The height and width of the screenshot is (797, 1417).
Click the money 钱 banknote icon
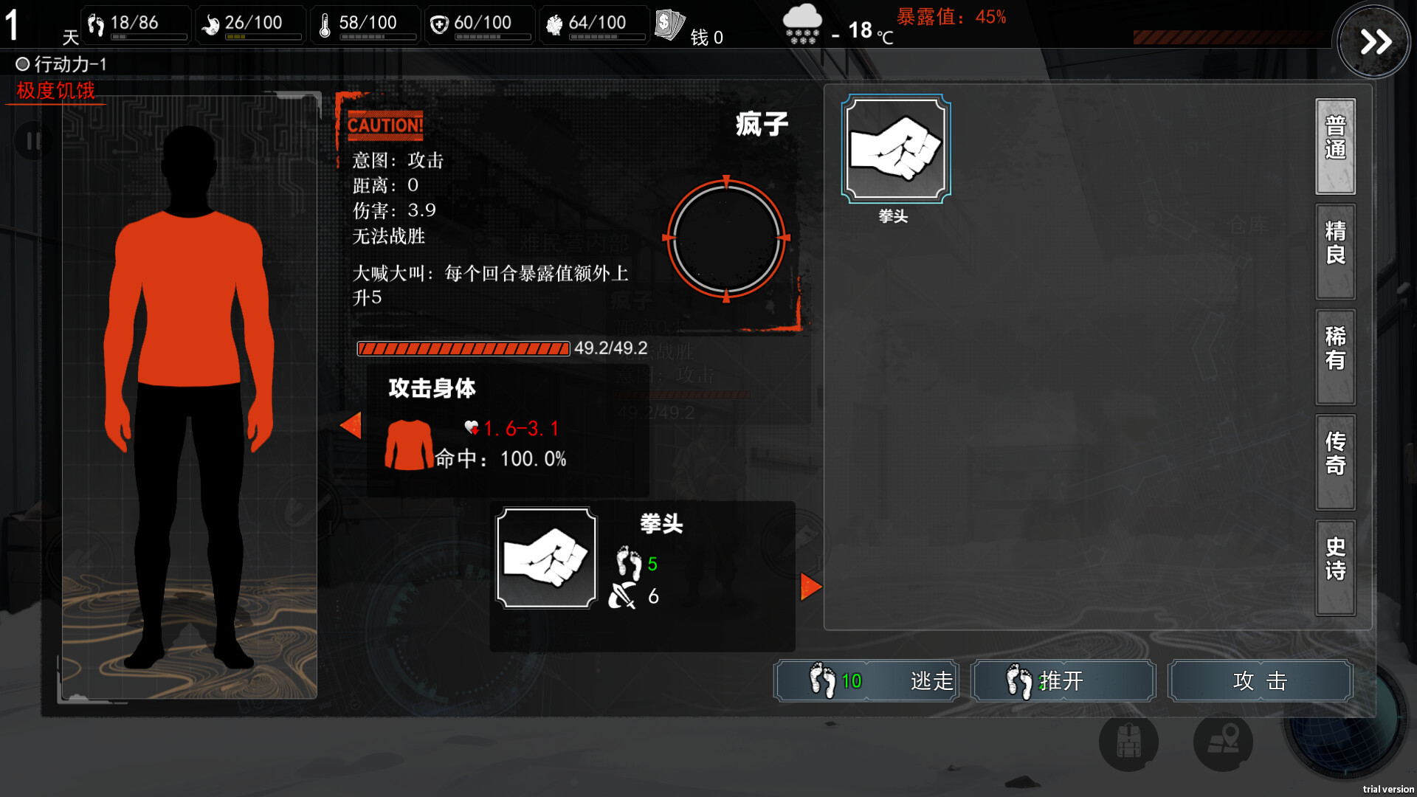coord(669,25)
